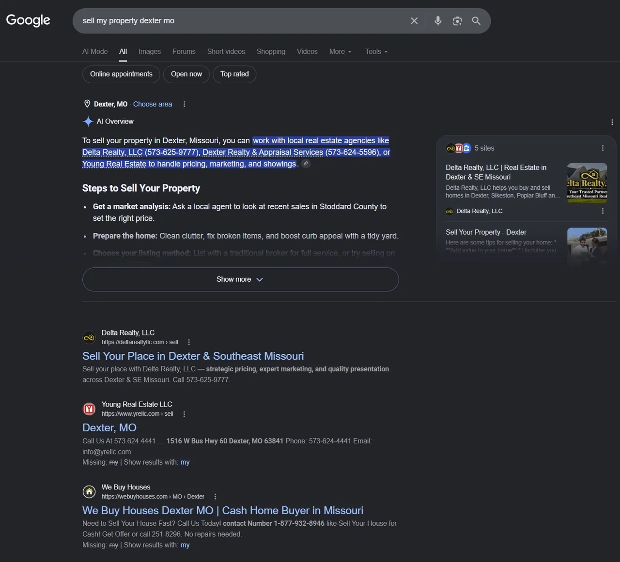Click the search input field
The height and width of the screenshot is (562, 620).
[242, 21]
